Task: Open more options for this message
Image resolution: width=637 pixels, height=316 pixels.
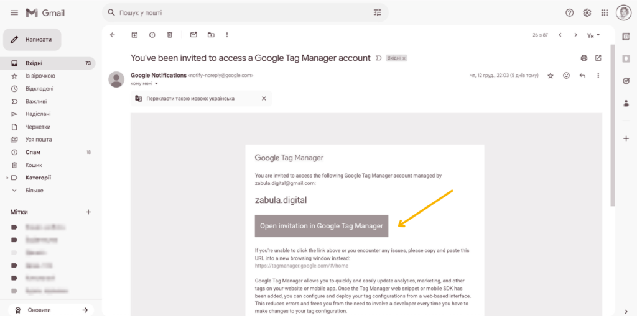Action: click(598, 76)
